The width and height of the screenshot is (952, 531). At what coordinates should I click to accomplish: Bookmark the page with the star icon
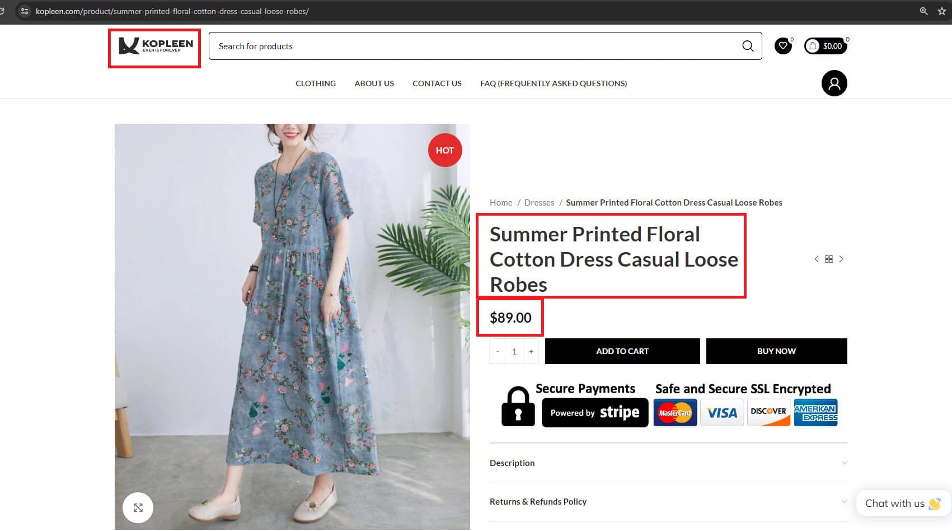coord(942,11)
